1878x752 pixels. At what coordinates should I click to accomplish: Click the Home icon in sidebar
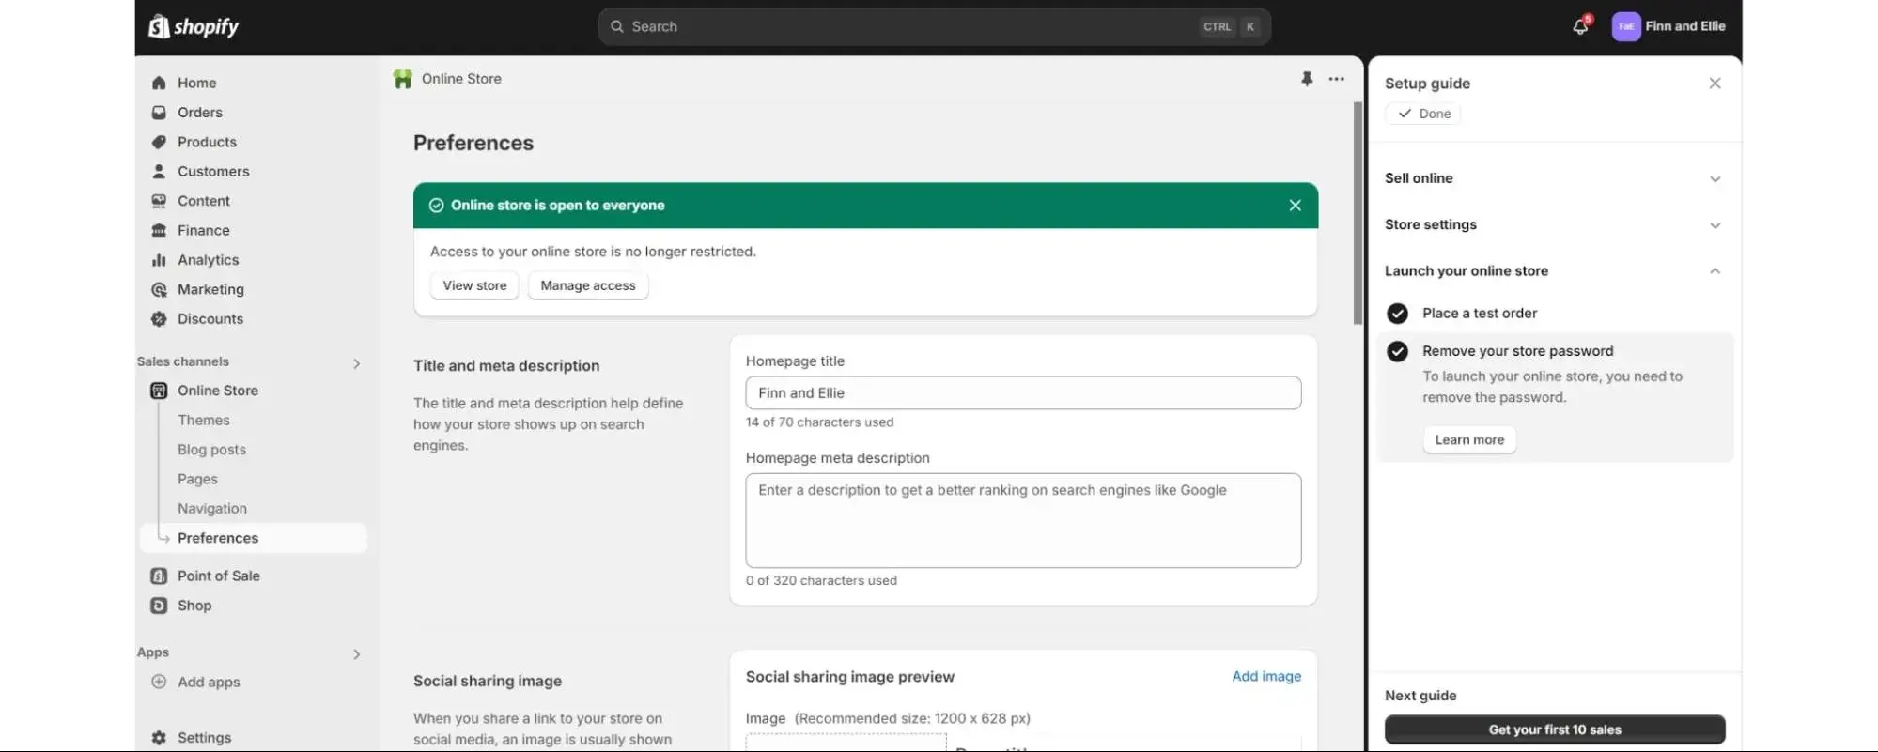(159, 83)
